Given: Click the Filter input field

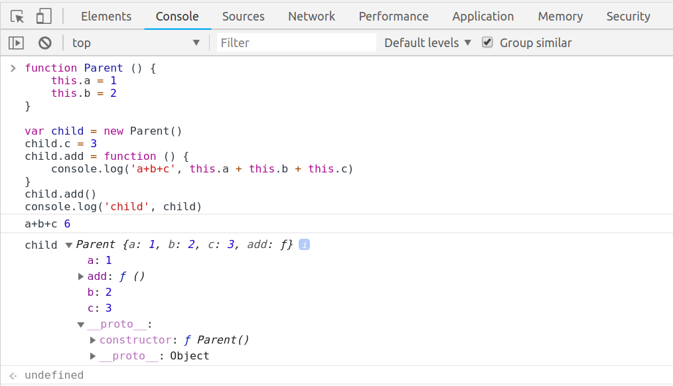Looking at the screenshot, I should click(296, 43).
